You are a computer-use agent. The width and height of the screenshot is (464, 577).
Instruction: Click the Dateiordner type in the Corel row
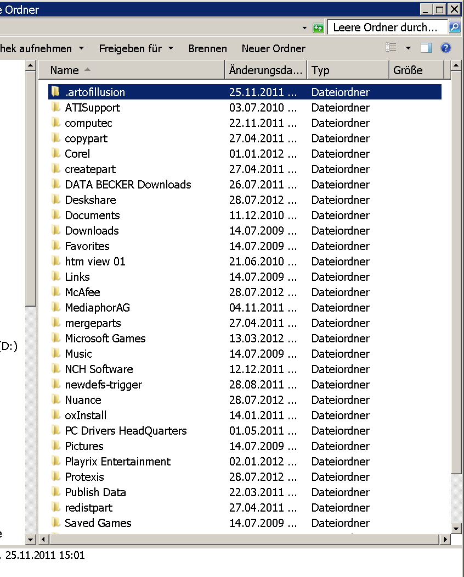point(340,154)
